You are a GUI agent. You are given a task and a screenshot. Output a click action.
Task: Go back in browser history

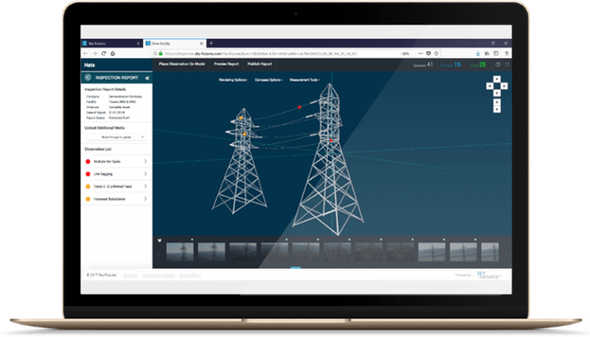[86, 54]
